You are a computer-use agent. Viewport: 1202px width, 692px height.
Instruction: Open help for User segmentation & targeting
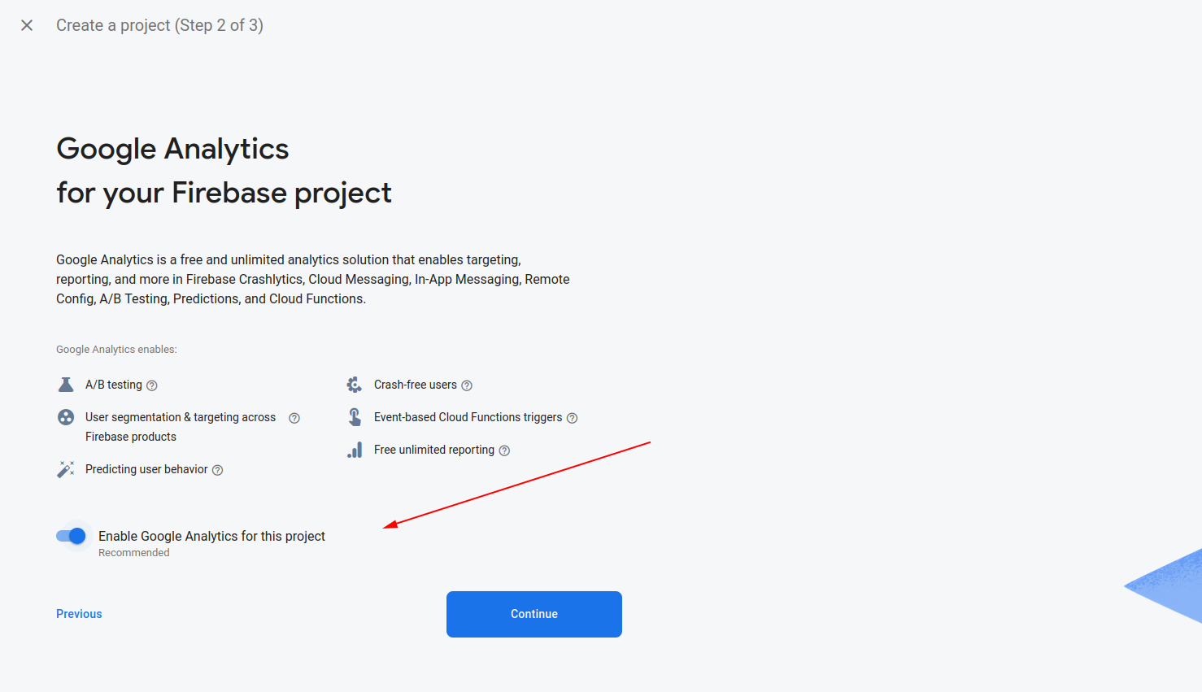[x=294, y=417]
